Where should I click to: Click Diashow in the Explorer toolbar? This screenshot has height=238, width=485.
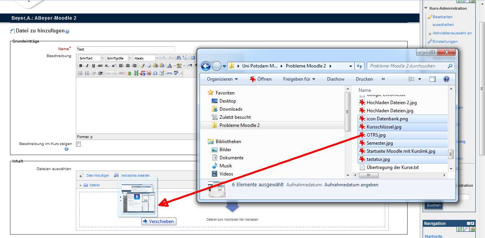(336, 79)
